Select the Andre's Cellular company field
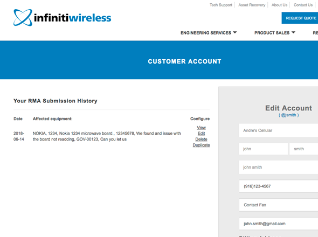This screenshot has width=318, height=237. (279, 130)
